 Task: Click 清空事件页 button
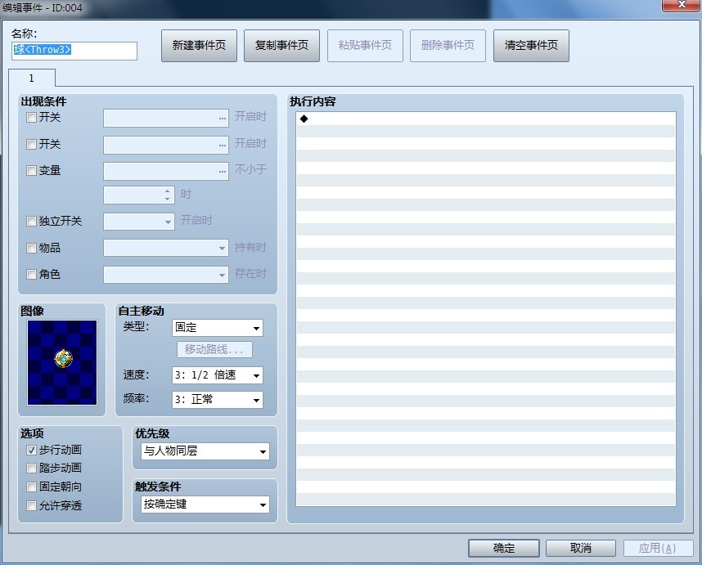tap(531, 46)
